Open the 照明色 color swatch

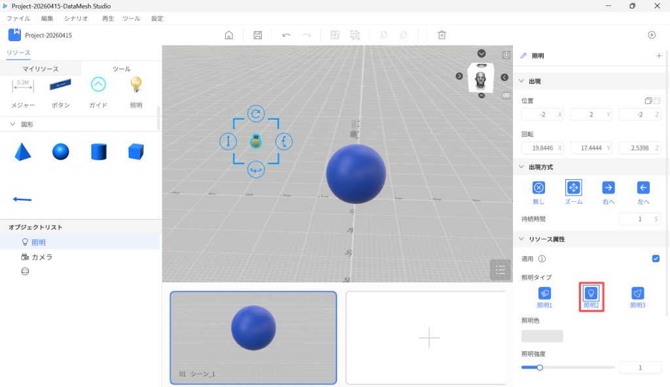tap(542, 336)
